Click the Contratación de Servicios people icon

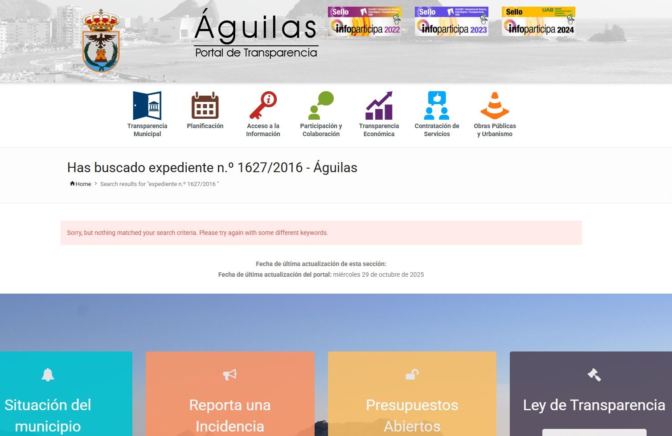point(437,105)
